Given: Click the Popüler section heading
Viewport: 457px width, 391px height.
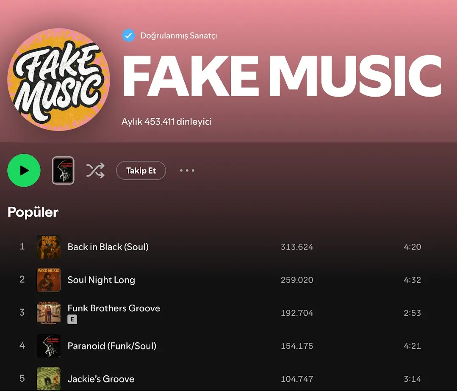Looking at the screenshot, I should coord(33,212).
